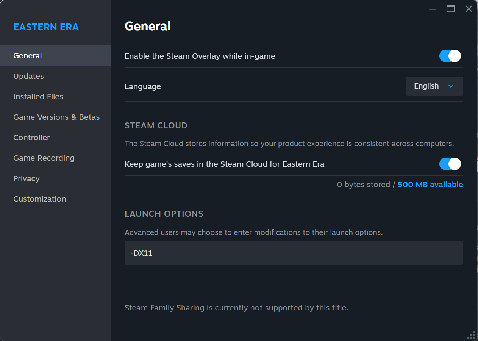Open the Customization section
The height and width of the screenshot is (341, 478).
point(40,199)
